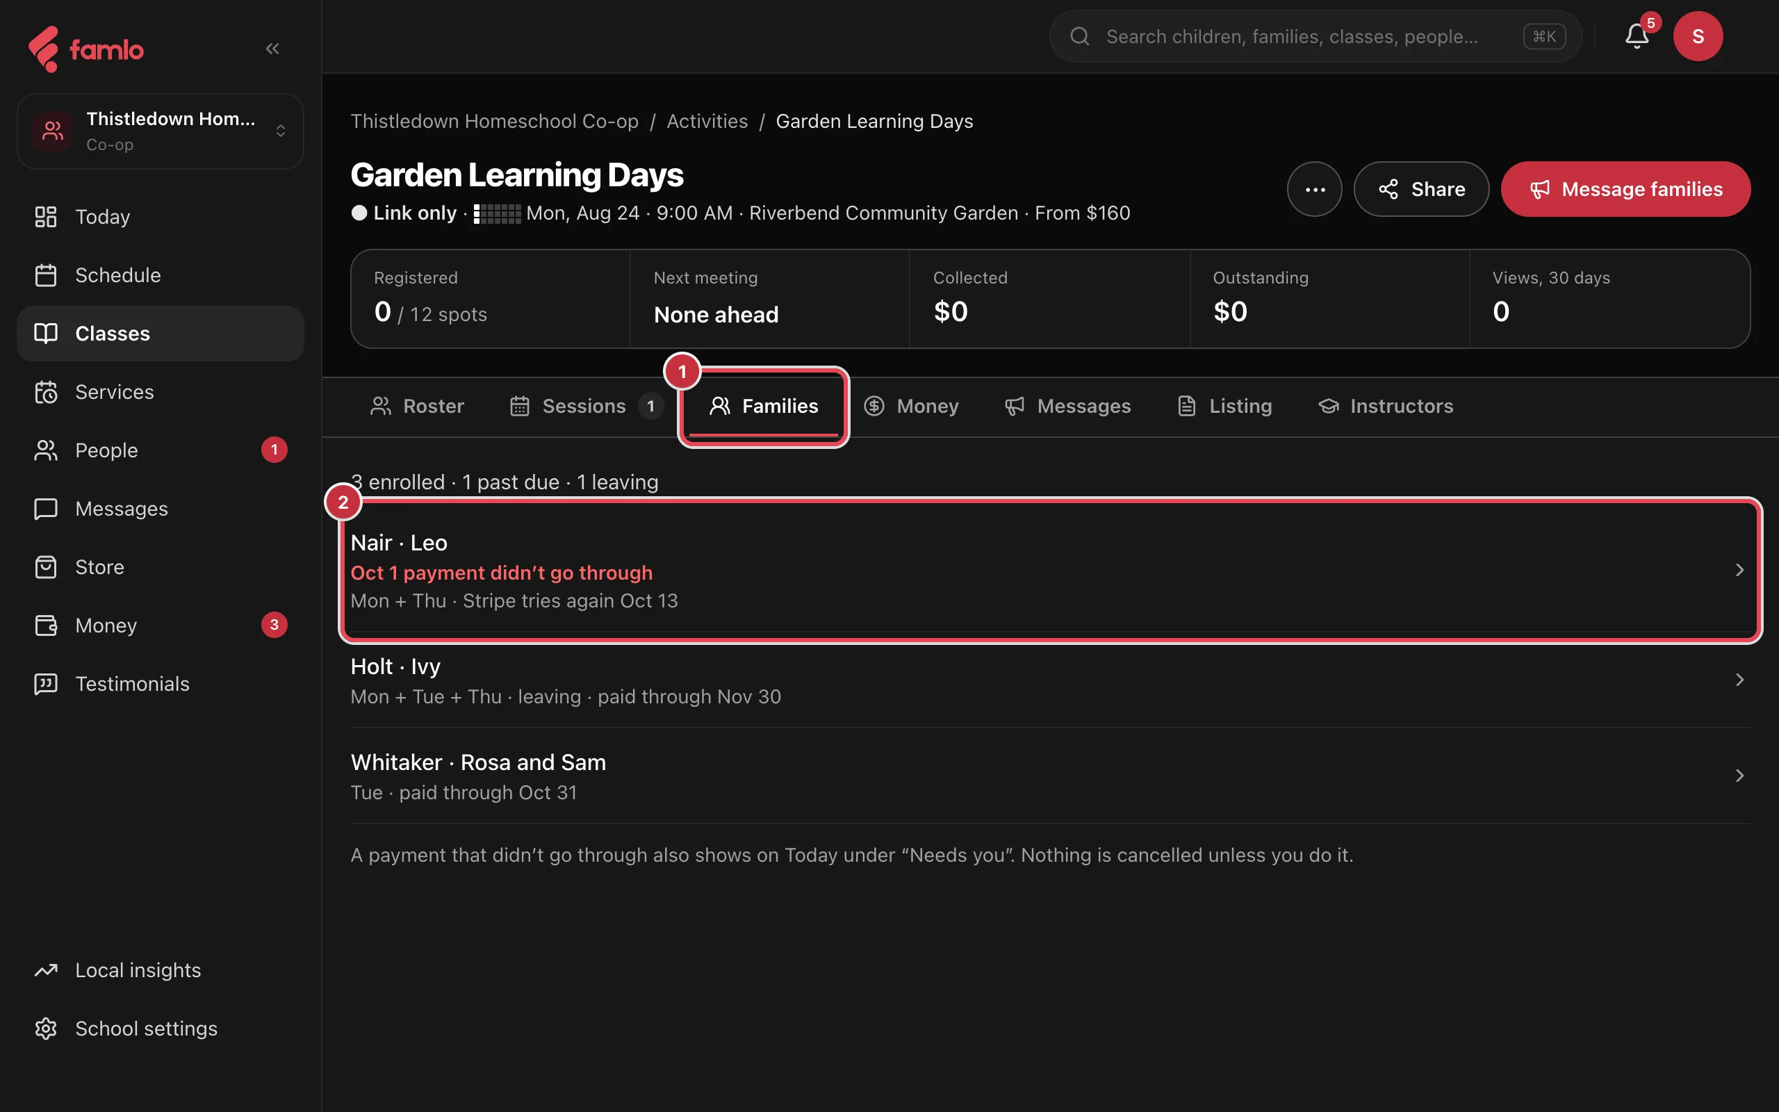The height and width of the screenshot is (1112, 1779).
Task: Click 'Holt · Ivy' family name
Action: point(395,667)
